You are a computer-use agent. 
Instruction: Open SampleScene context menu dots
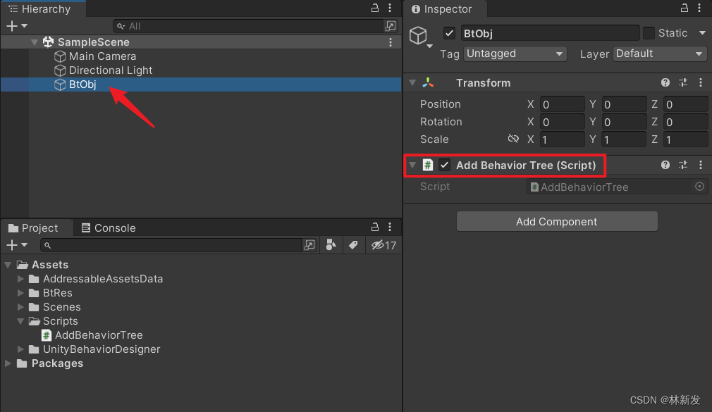(391, 42)
